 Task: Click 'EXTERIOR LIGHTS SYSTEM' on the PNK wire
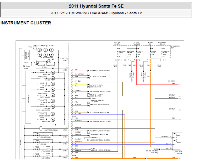(x=100, y=71)
